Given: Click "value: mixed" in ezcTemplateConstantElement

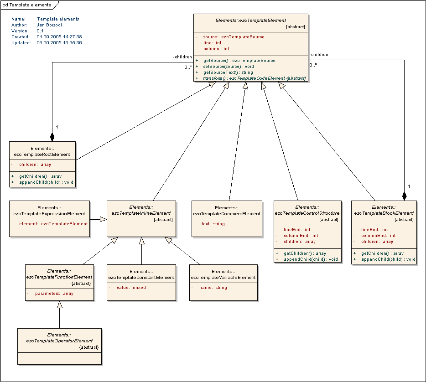Looking at the screenshot, I should (131, 288).
